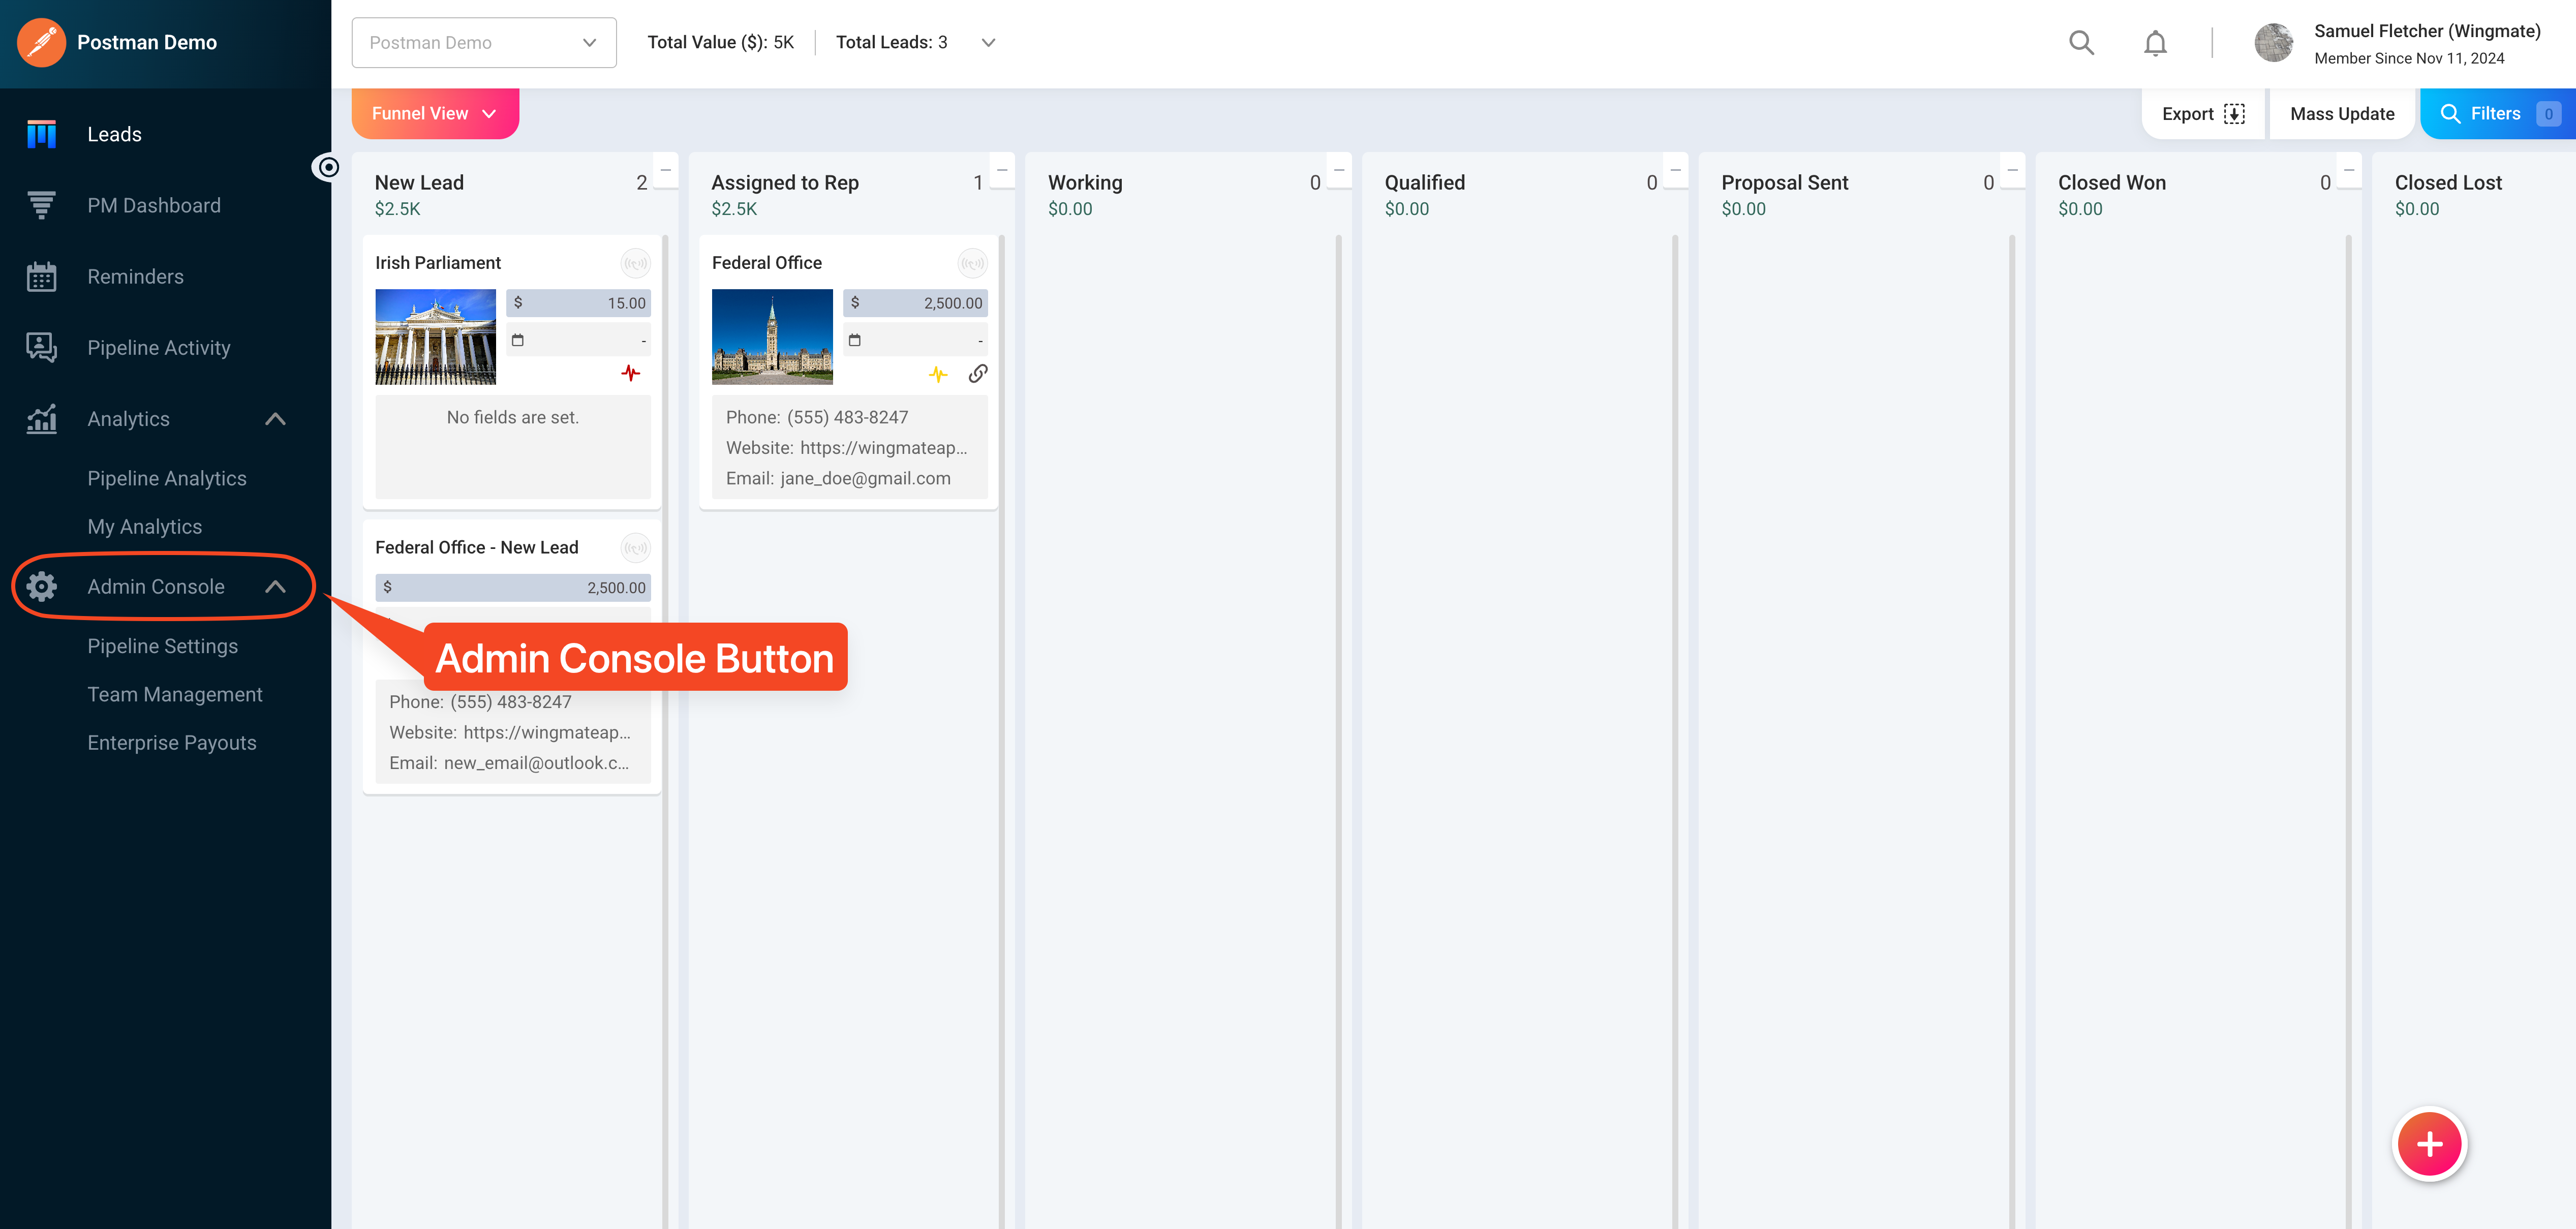This screenshot has width=2576, height=1229.
Task: Click jane_doe@gmail.com email text
Action: tap(865, 478)
